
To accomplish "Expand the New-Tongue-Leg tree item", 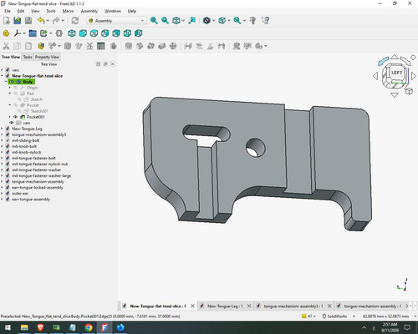I will click(3, 129).
